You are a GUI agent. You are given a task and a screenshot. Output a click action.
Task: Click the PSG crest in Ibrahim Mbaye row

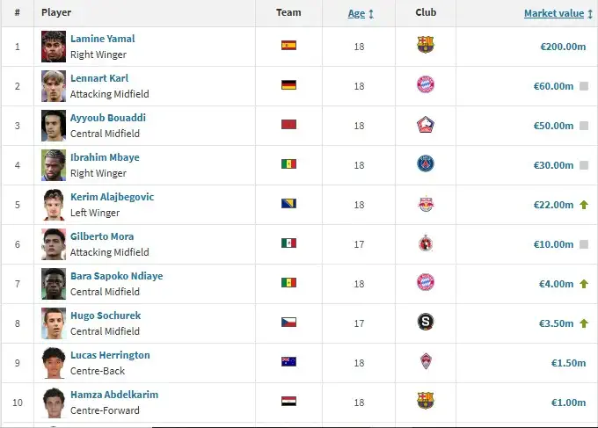coord(426,163)
